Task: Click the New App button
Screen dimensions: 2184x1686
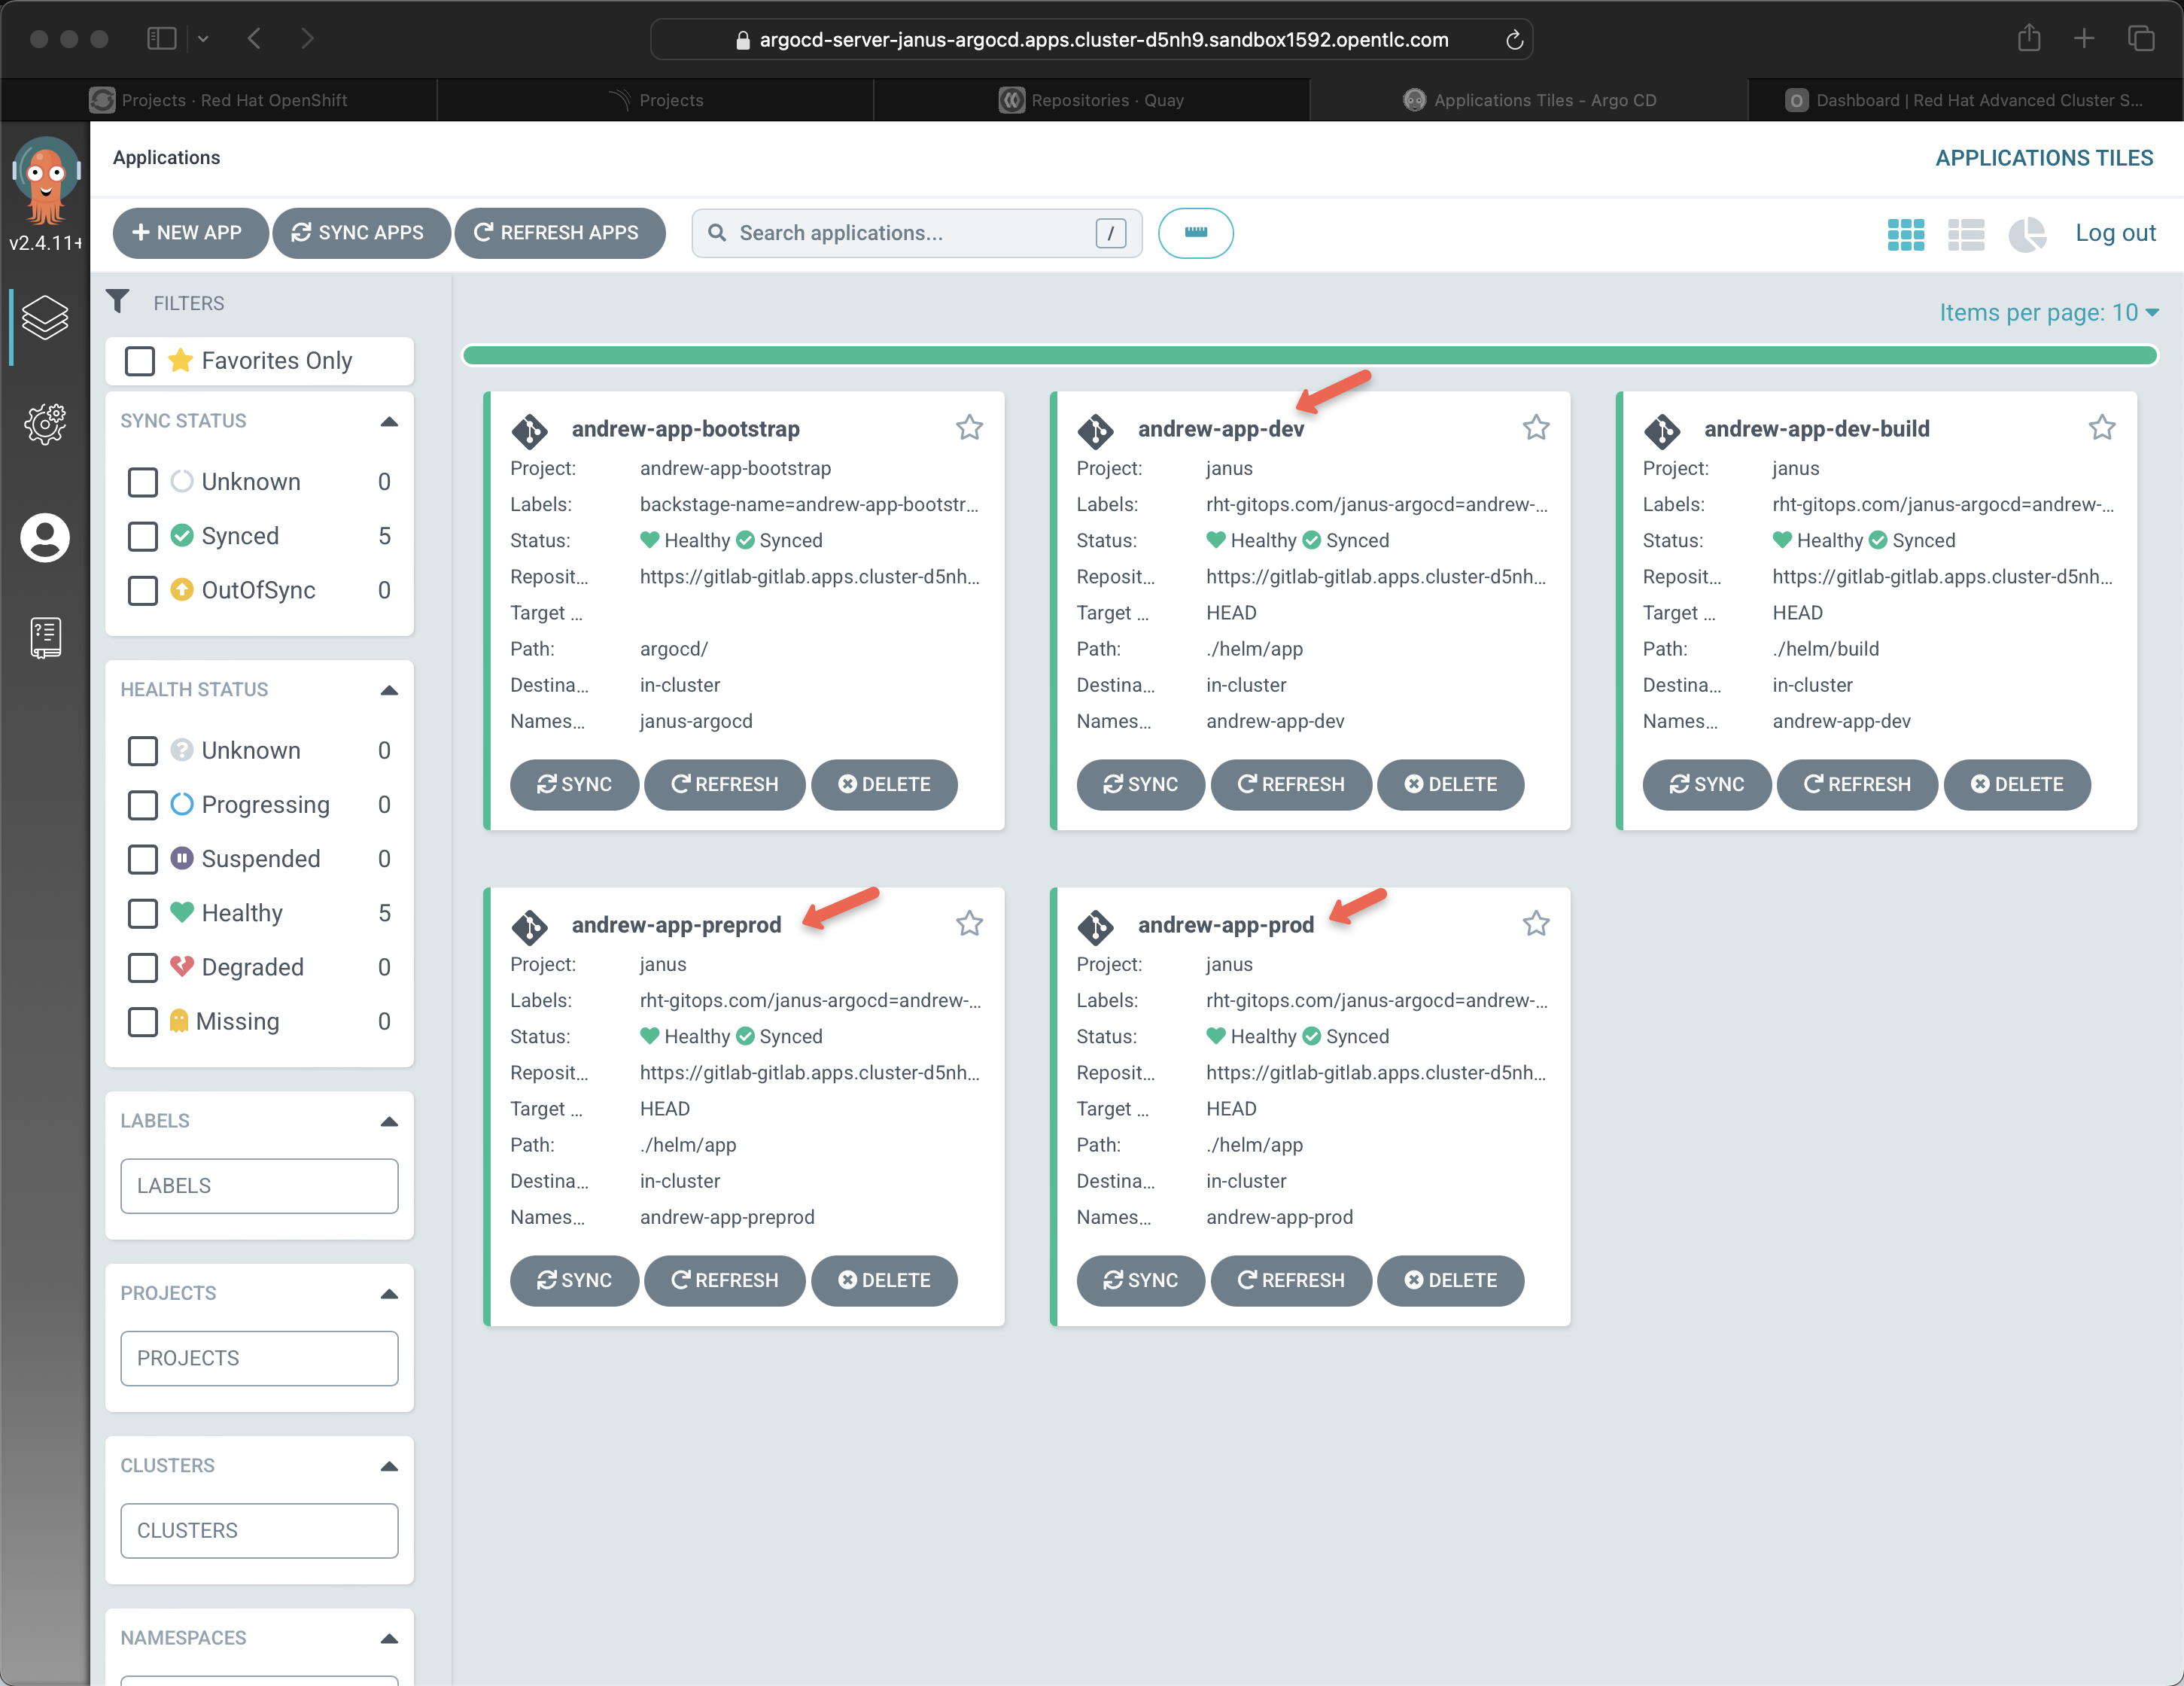Action: pos(189,233)
